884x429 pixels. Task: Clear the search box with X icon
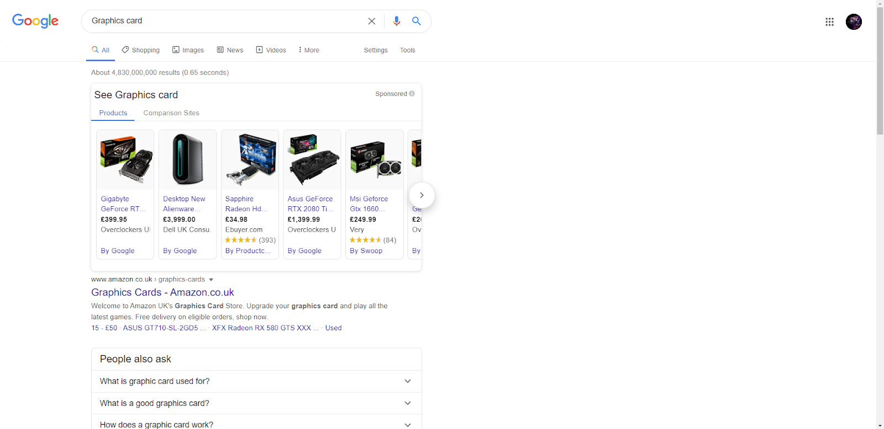click(372, 21)
